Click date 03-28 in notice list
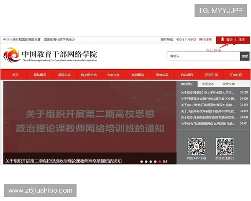 tap(243, 93)
